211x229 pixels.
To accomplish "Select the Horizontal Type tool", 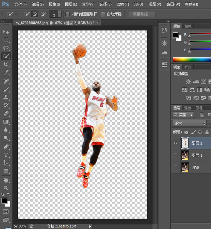I will pyautogui.click(x=6, y=155).
